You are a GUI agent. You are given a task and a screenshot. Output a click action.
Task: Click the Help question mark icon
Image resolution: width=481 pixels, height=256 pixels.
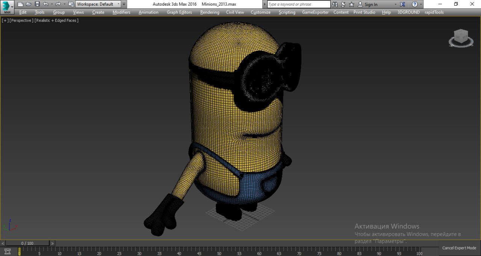414,4
